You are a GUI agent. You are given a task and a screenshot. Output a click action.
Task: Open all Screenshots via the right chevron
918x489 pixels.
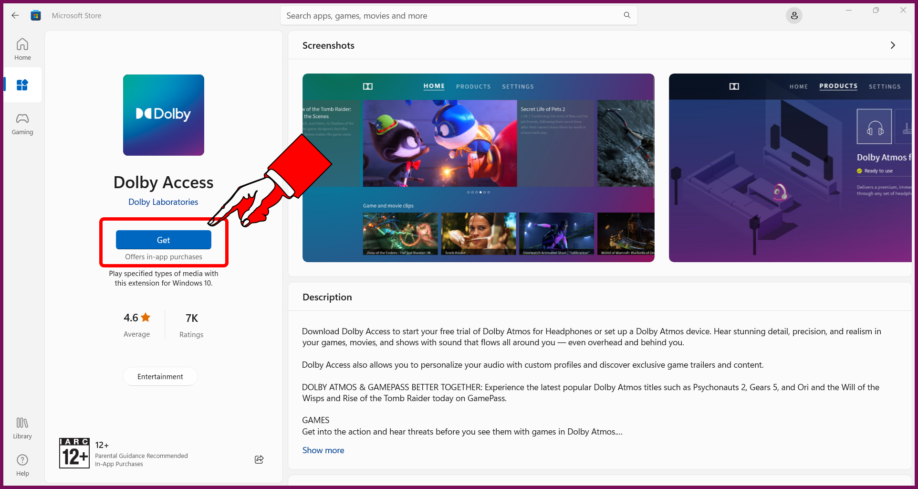click(x=893, y=45)
